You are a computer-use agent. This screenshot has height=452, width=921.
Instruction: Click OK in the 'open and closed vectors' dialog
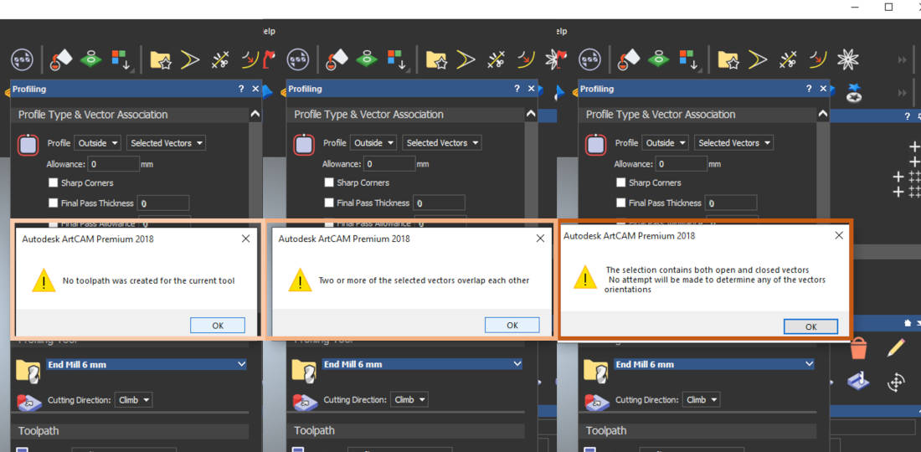tap(810, 327)
